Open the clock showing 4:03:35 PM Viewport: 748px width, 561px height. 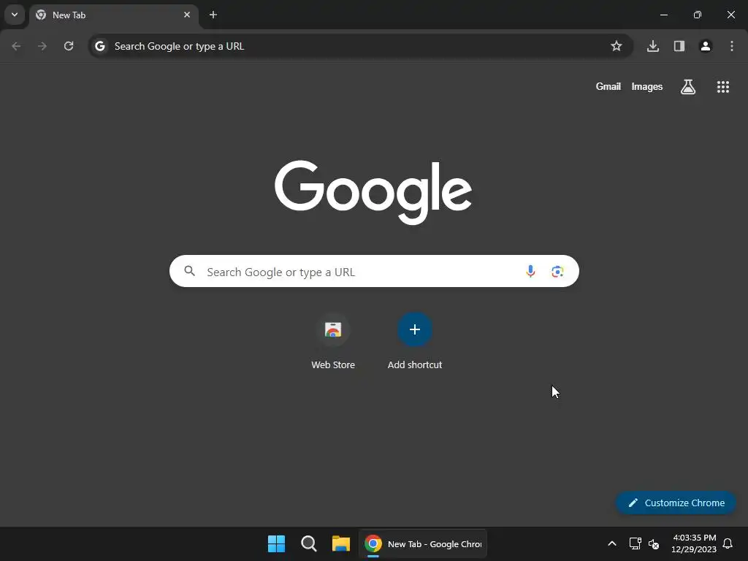coord(694,543)
